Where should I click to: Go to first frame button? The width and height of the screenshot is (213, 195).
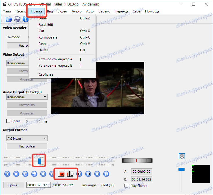(x=97, y=174)
